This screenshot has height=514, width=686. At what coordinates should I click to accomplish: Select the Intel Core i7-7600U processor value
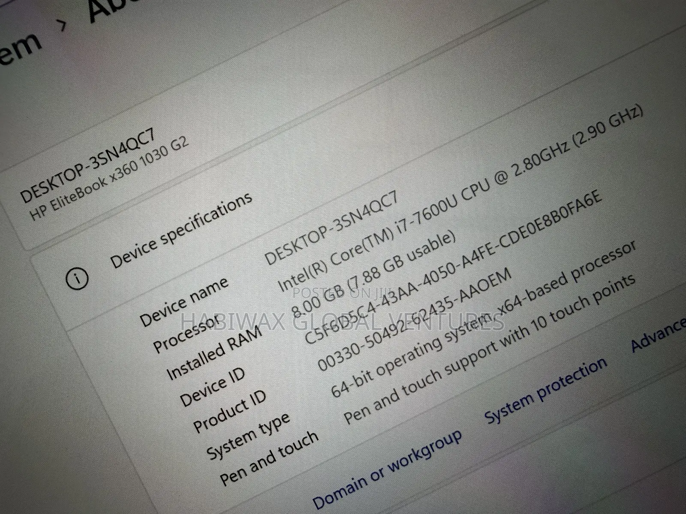pyautogui.click(x=461, y=198)
